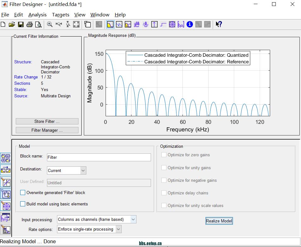This screenshot has width=301, height=247.
Task: Check Build model using basic elements
Action: 23,204
